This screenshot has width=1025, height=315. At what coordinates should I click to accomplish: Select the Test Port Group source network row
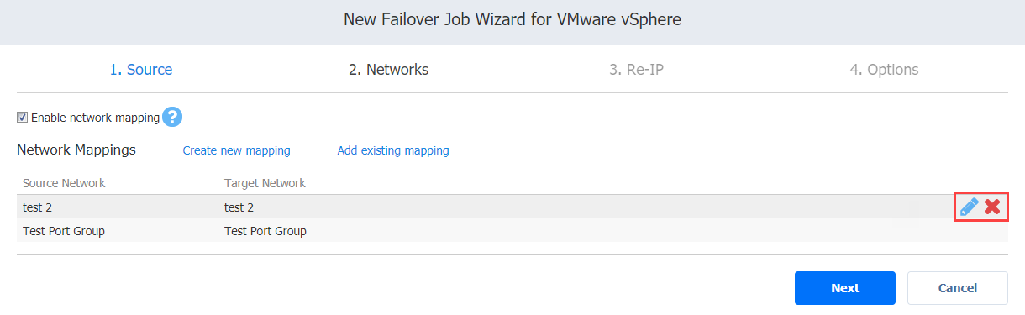coord(512,231)
